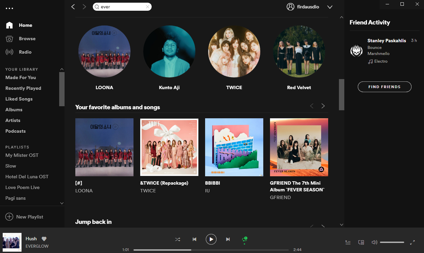Open the Hotel Del Luna OST playlist
424x253 pixels.
pos(27,177)
